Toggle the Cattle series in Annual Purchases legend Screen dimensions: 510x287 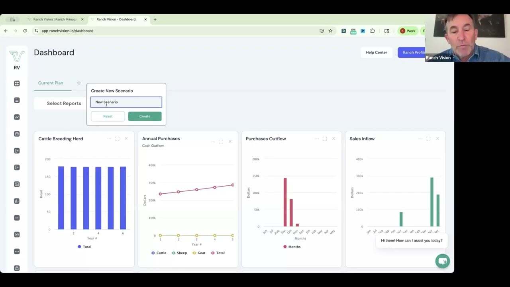pyautogui.click(x=159, y=253)
